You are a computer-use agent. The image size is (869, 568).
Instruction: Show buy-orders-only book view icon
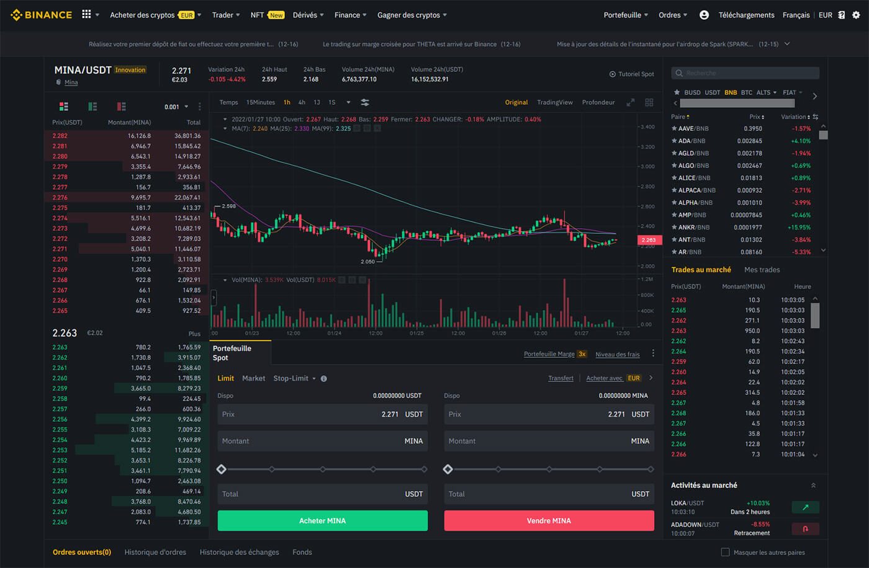[92, 107]
